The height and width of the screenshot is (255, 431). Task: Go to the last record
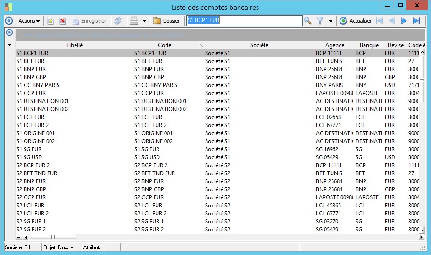pos(416,21)
